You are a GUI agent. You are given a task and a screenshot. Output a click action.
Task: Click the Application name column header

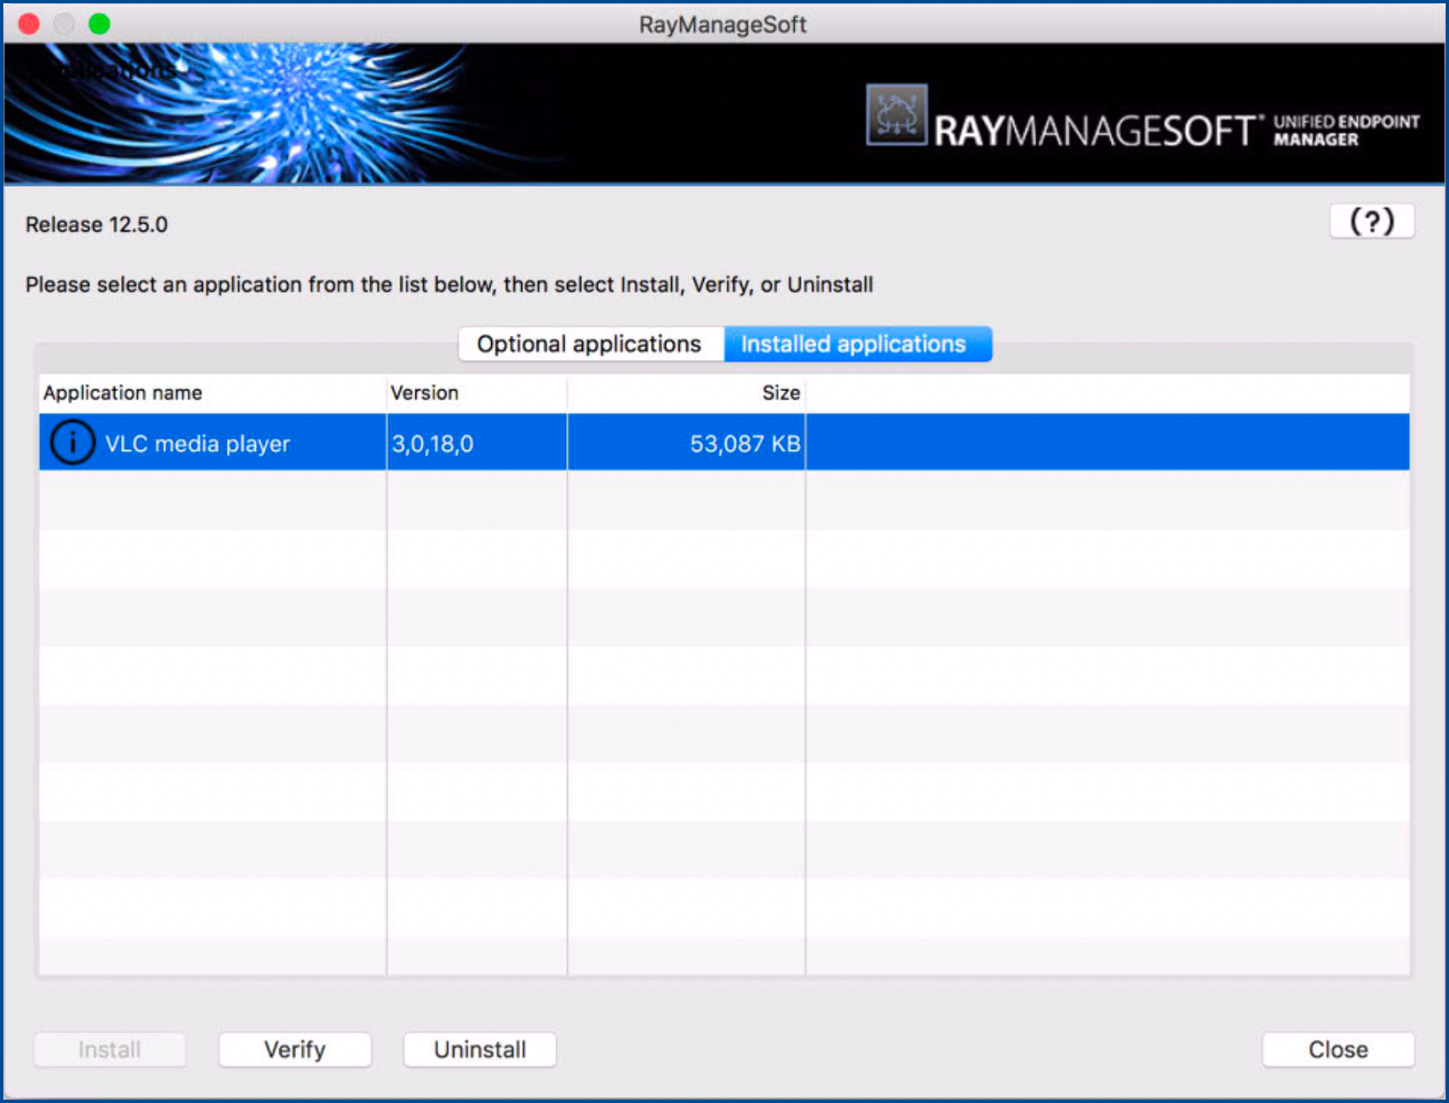[123, 393]
